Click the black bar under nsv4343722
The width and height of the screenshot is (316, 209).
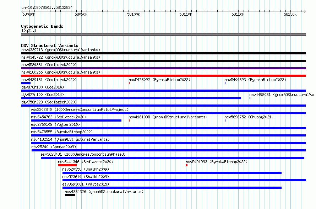[x=163, y=61]
